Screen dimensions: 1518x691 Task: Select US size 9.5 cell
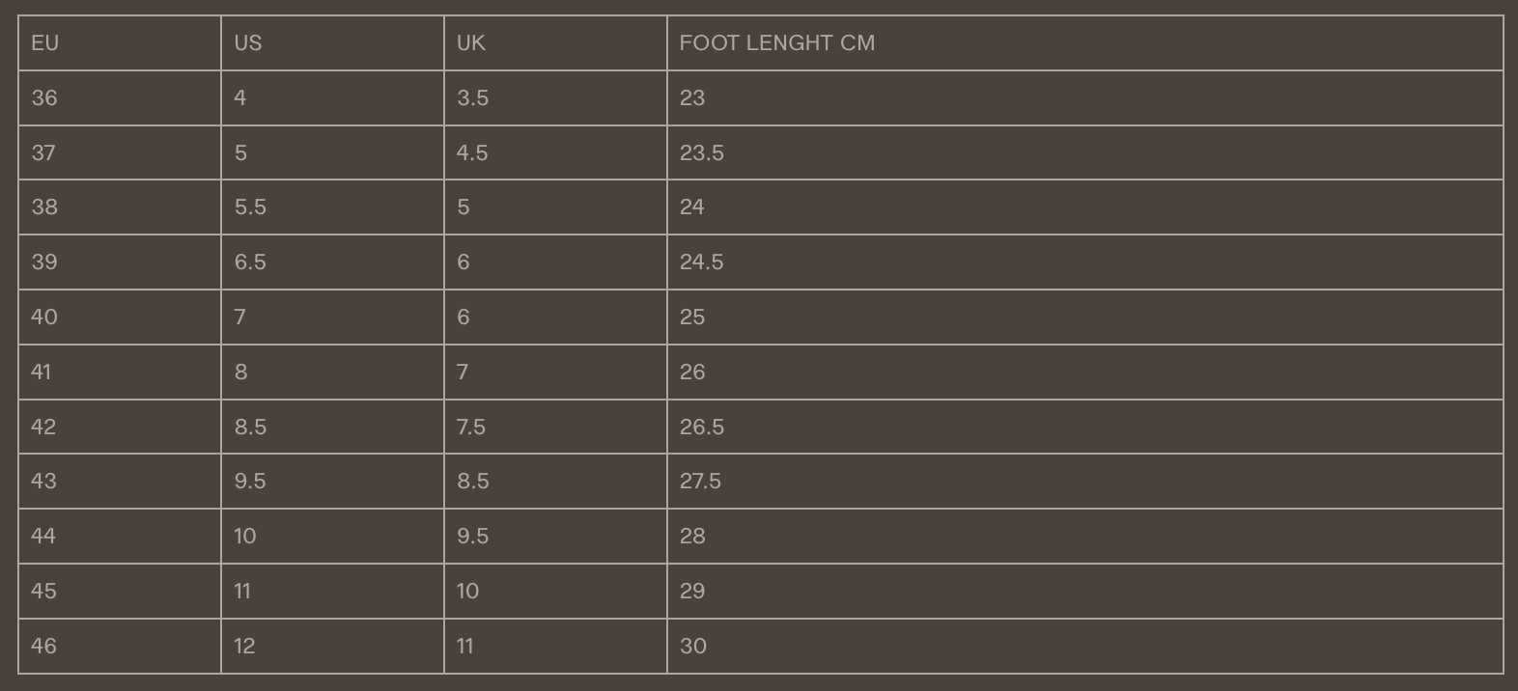(250, 482)
